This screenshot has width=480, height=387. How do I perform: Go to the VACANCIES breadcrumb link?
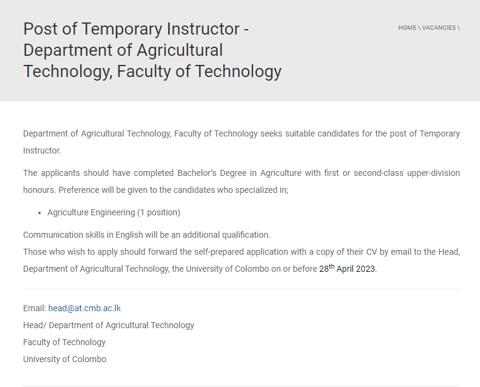pyautogui.click(x=439, y=28)
